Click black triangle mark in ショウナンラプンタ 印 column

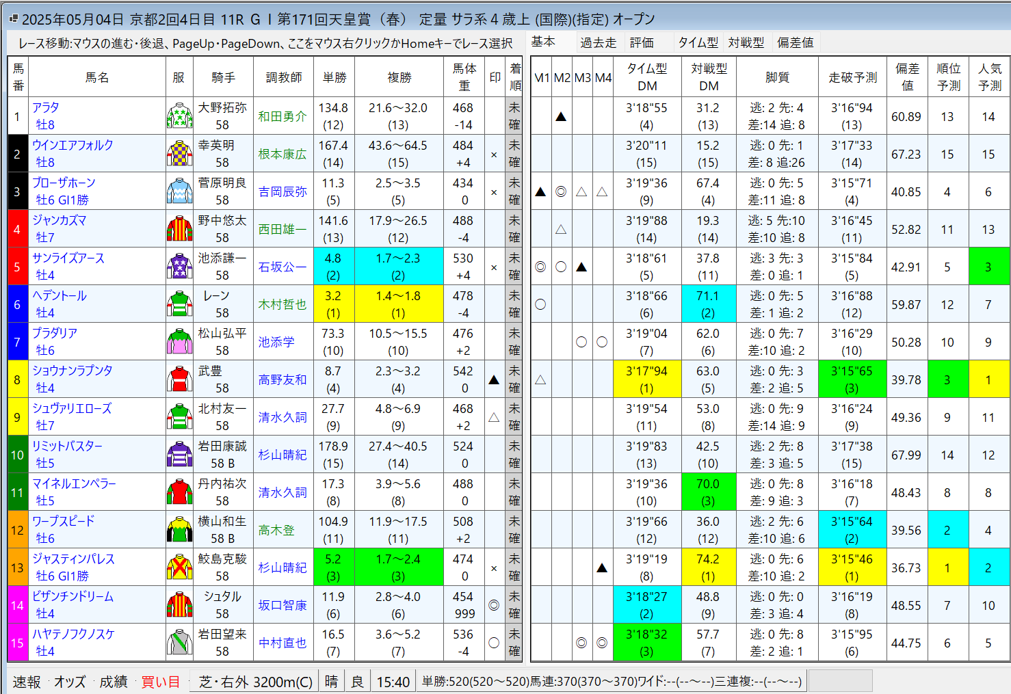pos(494,379)
